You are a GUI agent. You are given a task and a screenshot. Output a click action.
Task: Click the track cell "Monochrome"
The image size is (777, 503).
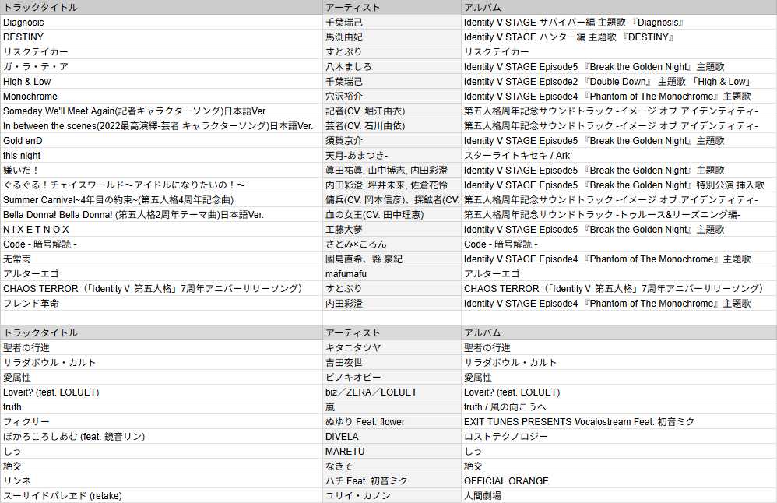161,96
